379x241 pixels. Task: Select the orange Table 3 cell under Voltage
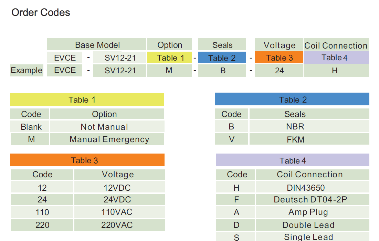point(279,58)
